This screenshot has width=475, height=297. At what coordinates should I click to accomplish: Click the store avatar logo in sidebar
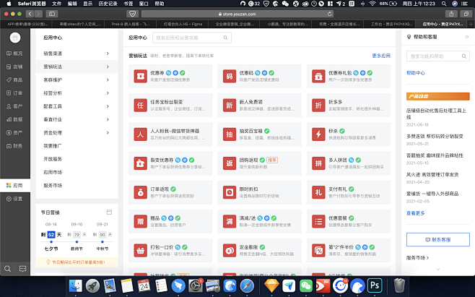15,38
